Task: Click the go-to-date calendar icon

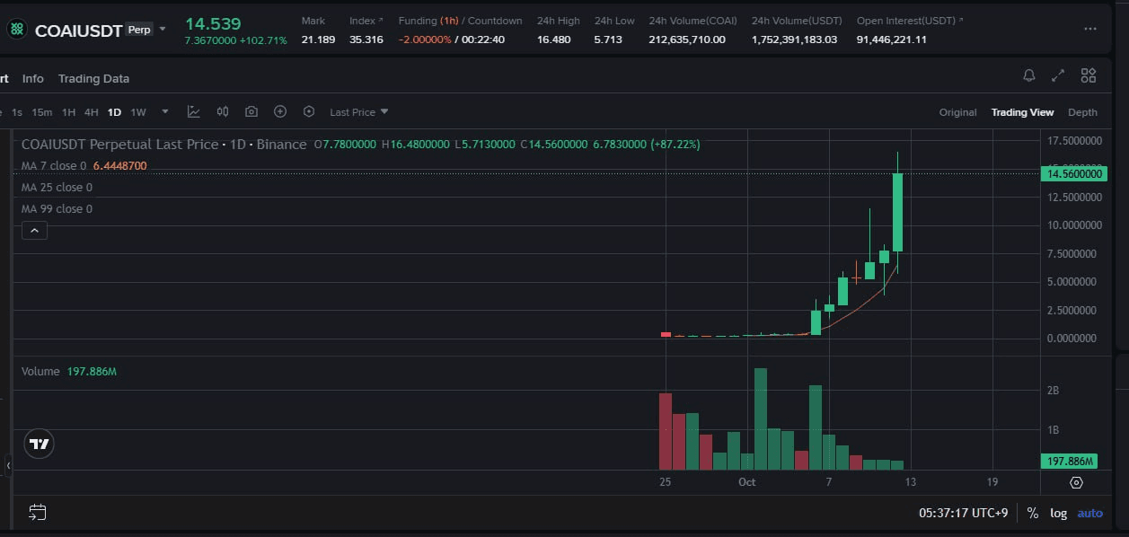Action: 37,513
